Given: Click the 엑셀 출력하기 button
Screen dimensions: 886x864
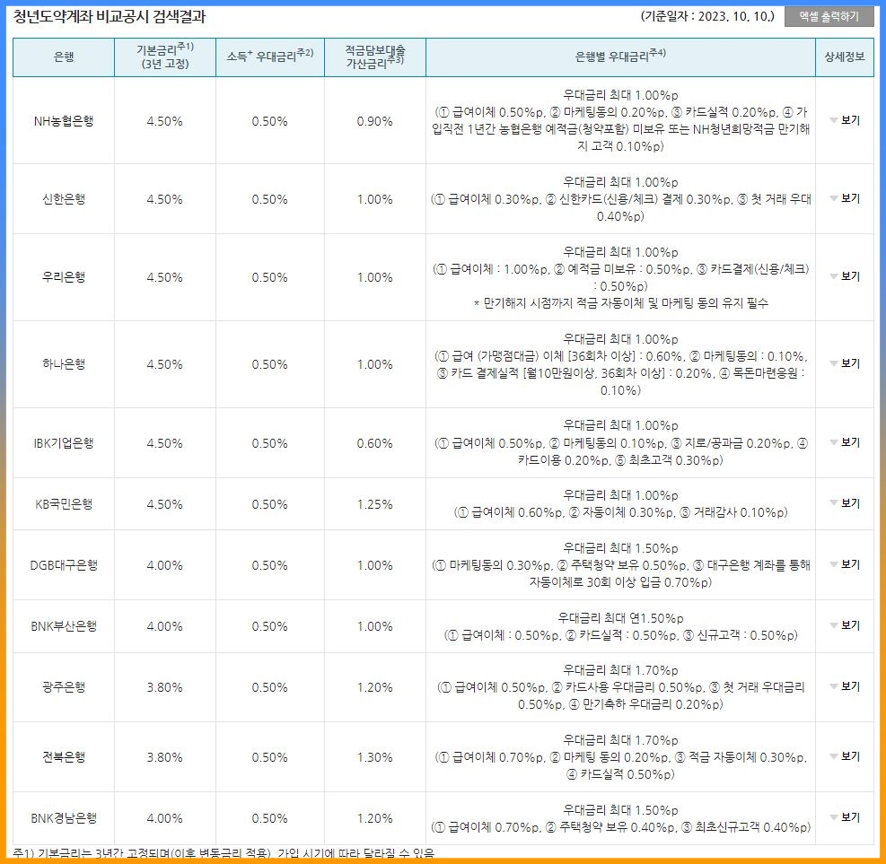Looking at the screenshot, I should (x=829, y=16).
